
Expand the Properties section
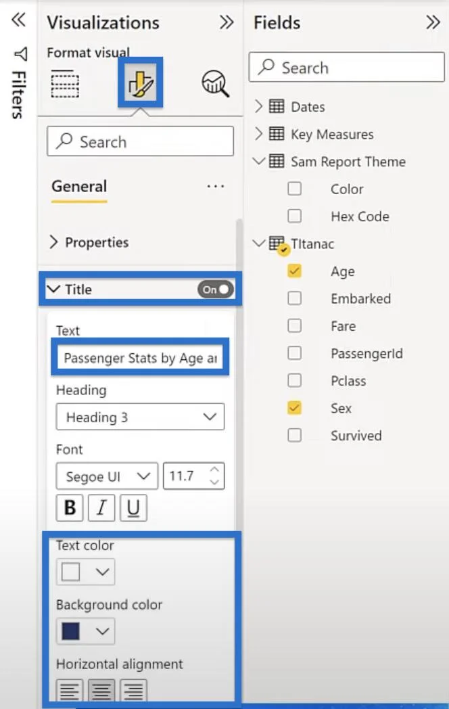click(89, 242)
